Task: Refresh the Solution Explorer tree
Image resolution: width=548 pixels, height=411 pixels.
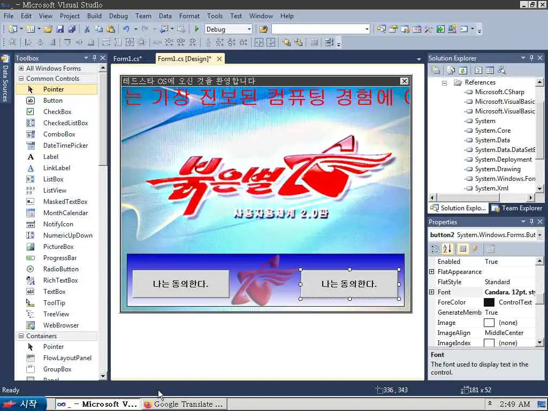Action: pos(463,70)
